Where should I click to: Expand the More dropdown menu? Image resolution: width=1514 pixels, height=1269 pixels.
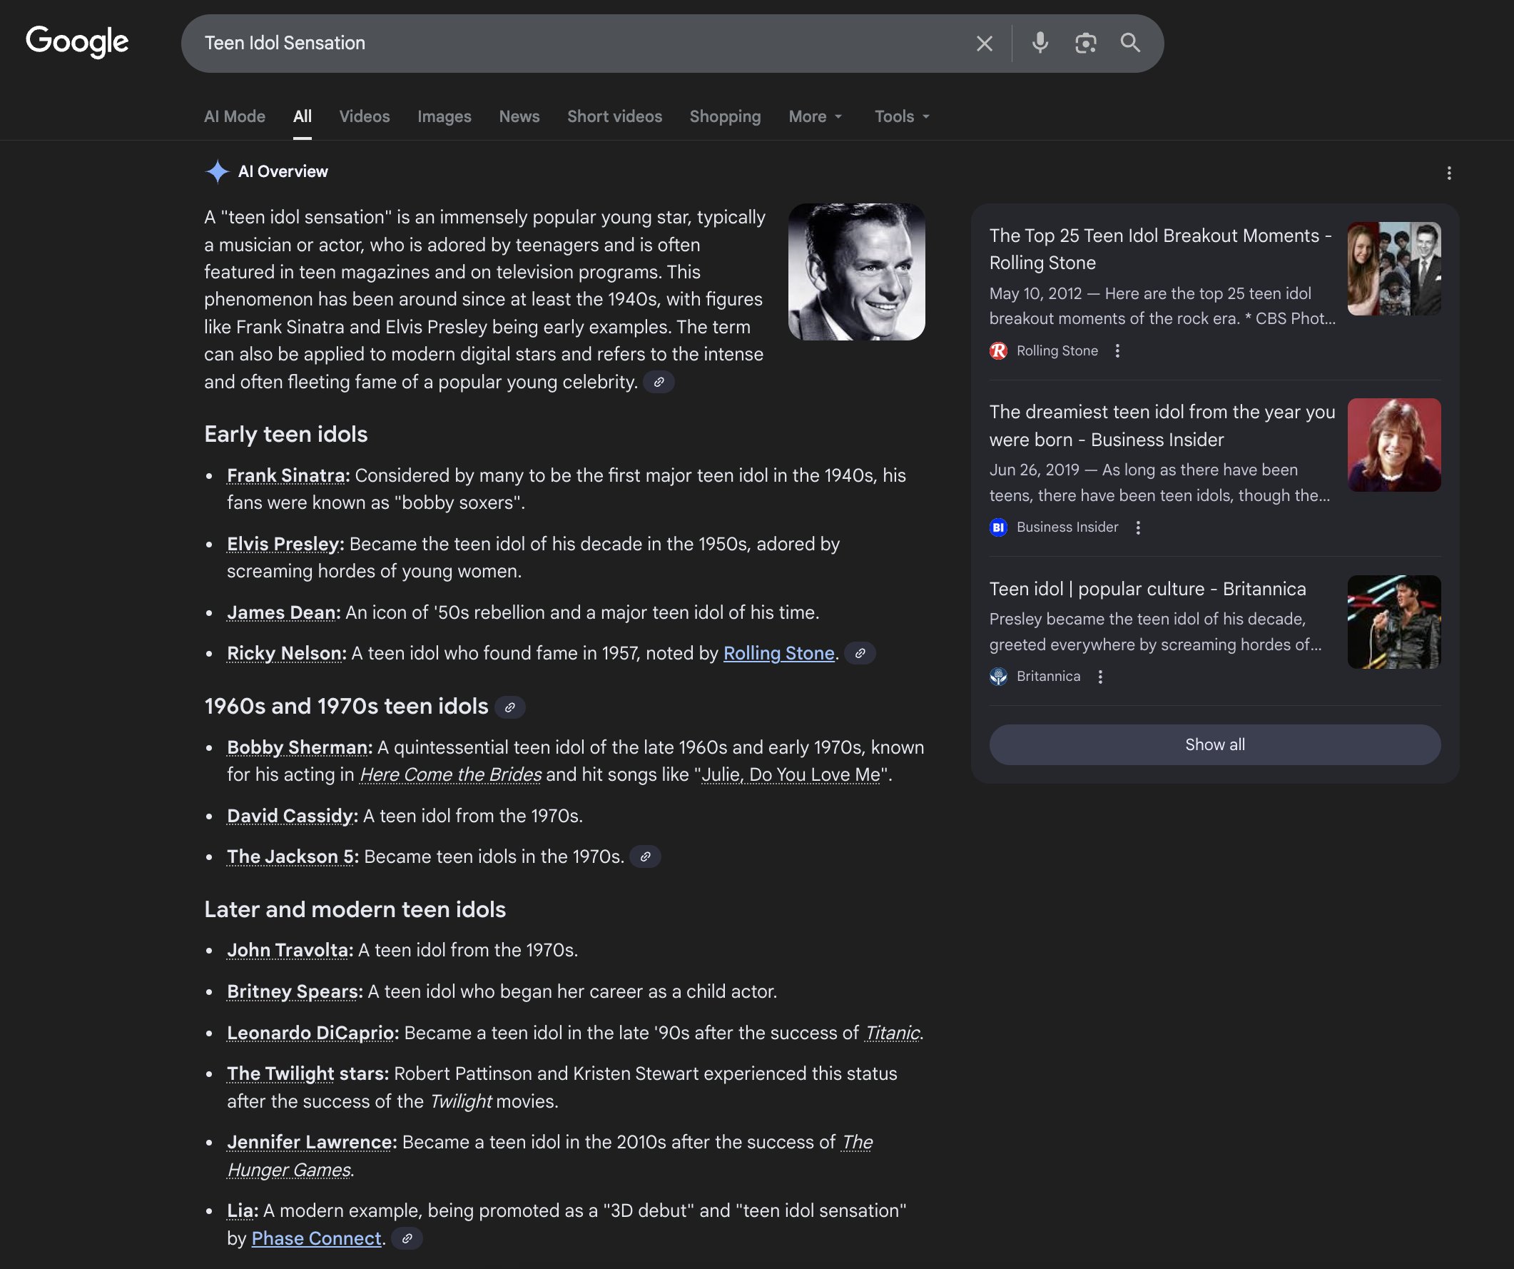pos(816,117)
